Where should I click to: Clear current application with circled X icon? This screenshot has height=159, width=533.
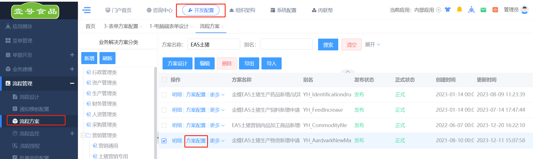point(439,10)
